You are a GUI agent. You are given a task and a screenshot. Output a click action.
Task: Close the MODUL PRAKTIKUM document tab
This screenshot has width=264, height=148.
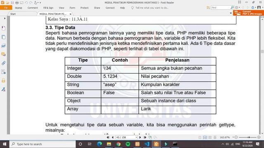[x=71, y=14]
